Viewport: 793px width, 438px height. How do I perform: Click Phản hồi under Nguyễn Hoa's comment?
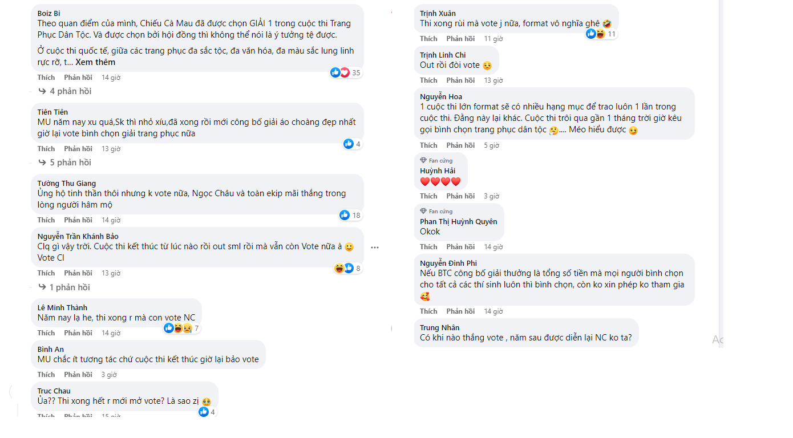tap(460, 145)
